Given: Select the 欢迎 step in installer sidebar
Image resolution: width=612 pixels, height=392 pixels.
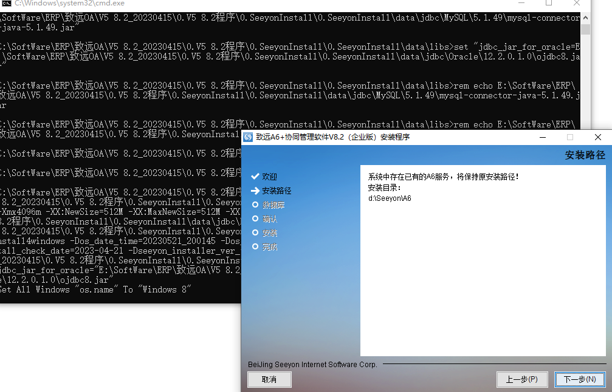Looking at the screenshot, I should [269, 177].
